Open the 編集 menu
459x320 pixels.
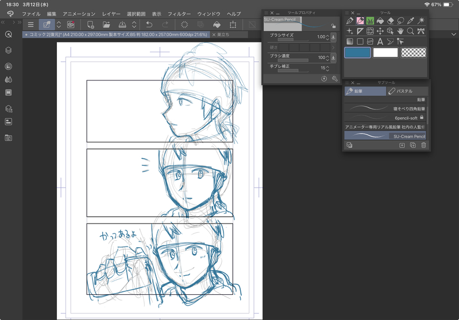[x=52, y=14]
